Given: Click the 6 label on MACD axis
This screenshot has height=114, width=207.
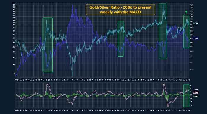Looking at the screenshot, I should [191, 86].
